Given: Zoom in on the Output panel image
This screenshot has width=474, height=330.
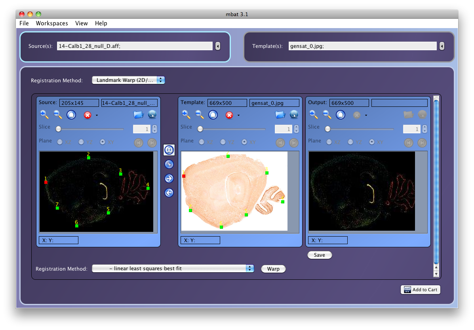Looking at the screenshot, I should point(314,114).
